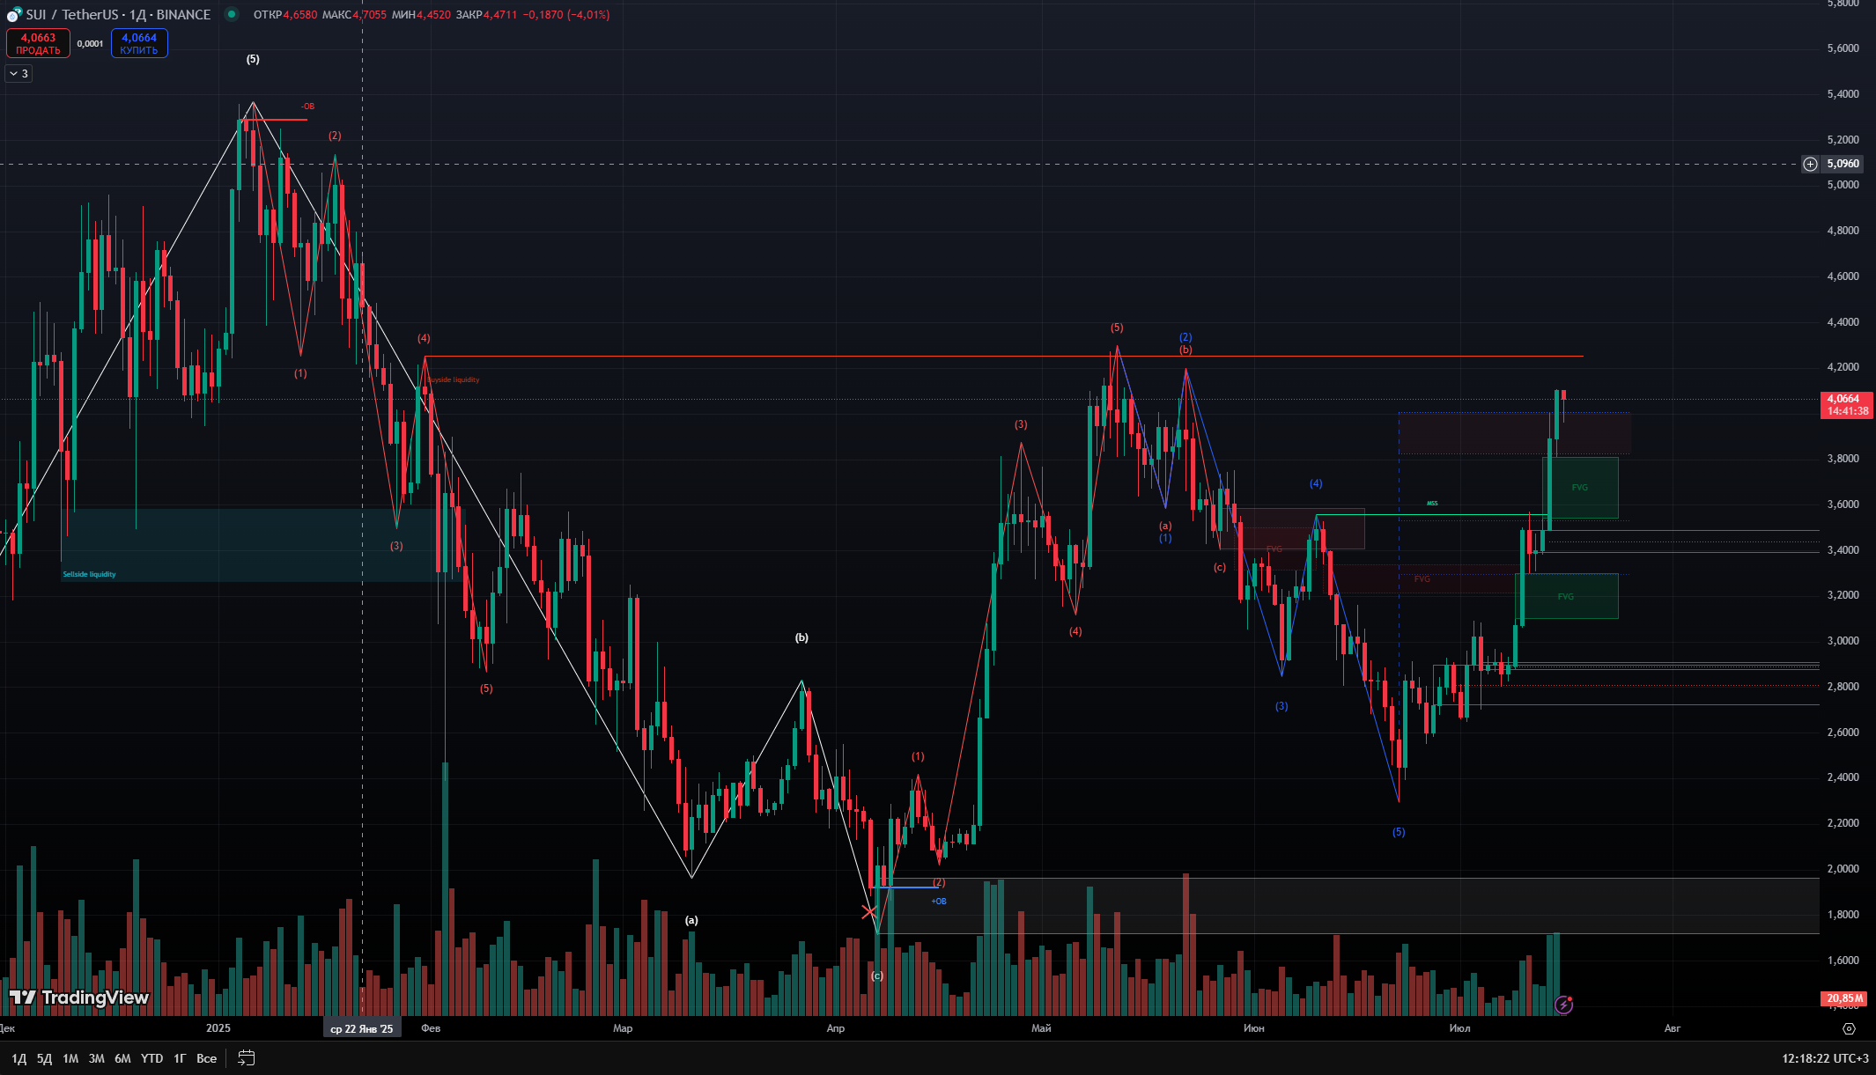Viewport: 1876px width, 1075px height.
Task: Click the Апр label on the time axis
Action: (836, 1028)
